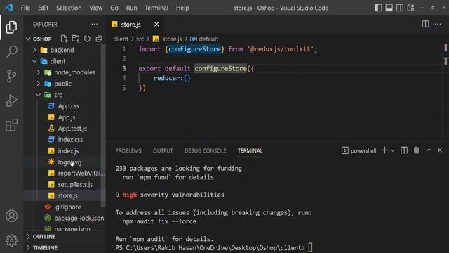This screenshot has width=449, height=253.
Task: Open .gitignore in the file tree
Action: point(67,207)
